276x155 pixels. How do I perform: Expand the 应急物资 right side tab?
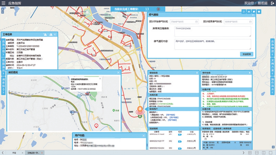[x=273, y=47]
